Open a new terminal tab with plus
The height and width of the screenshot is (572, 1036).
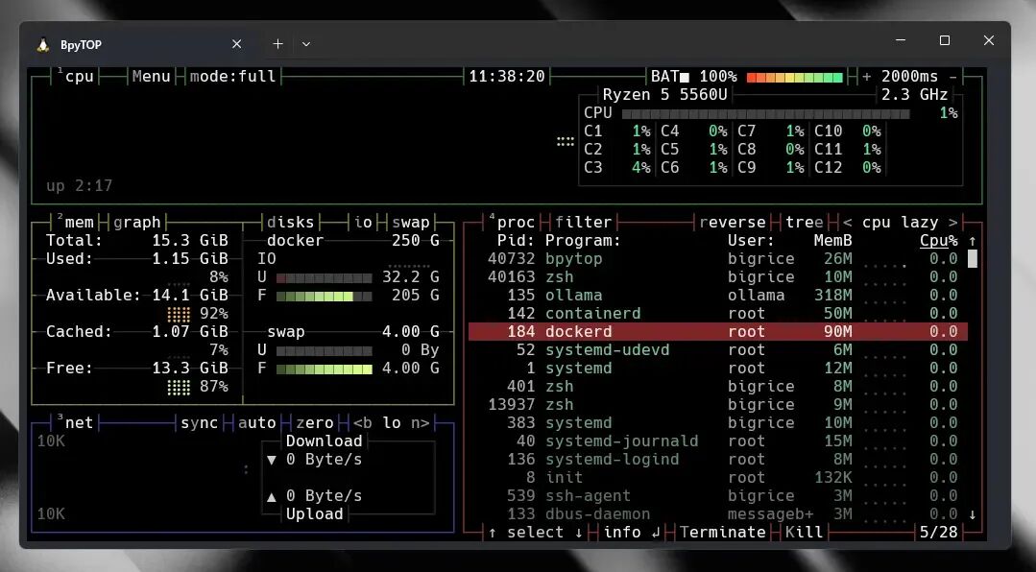(x=277, y=44)
